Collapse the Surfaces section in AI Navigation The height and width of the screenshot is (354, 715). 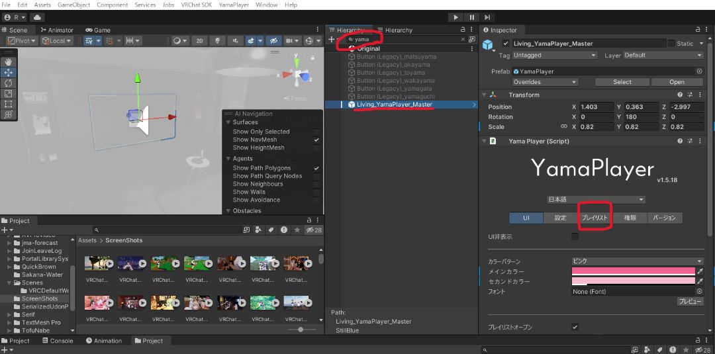pos(228,122)
